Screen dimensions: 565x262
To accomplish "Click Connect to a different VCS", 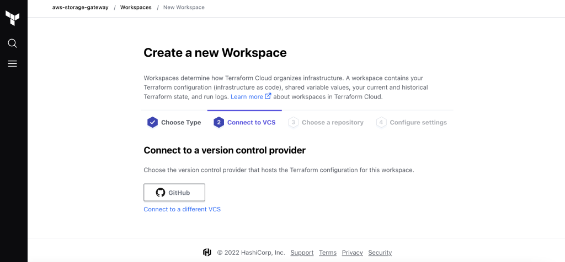I will (182, 209).
